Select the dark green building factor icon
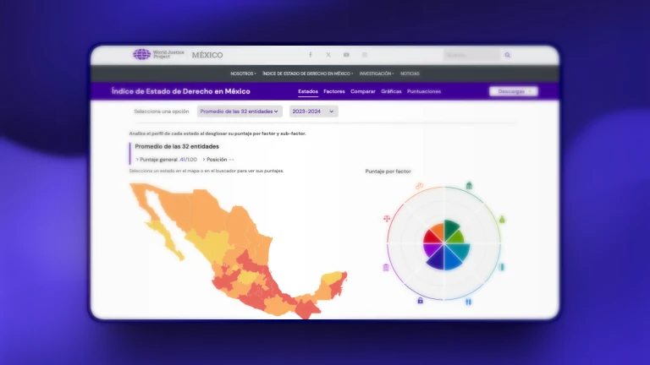 pyautogui.click(x=469, y=185)
